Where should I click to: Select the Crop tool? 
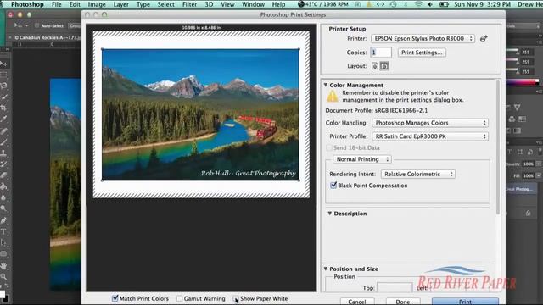coord(3,108)
